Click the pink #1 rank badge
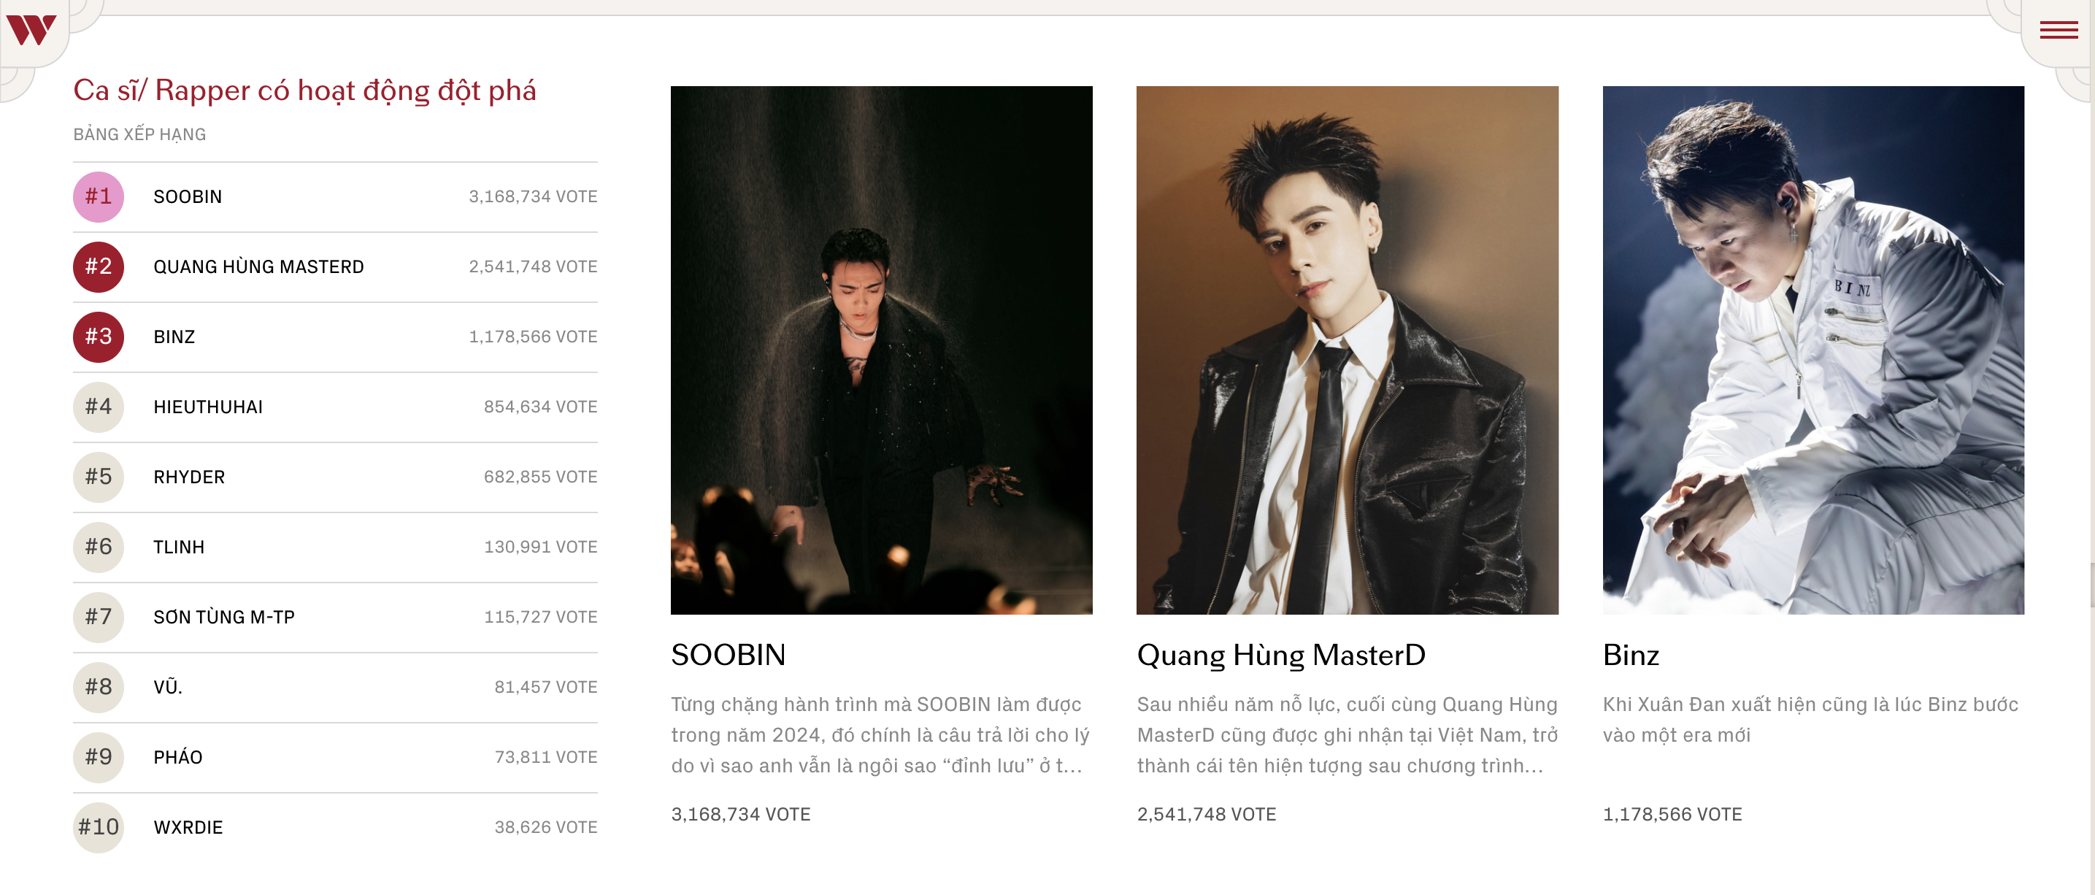 point(99,196)
